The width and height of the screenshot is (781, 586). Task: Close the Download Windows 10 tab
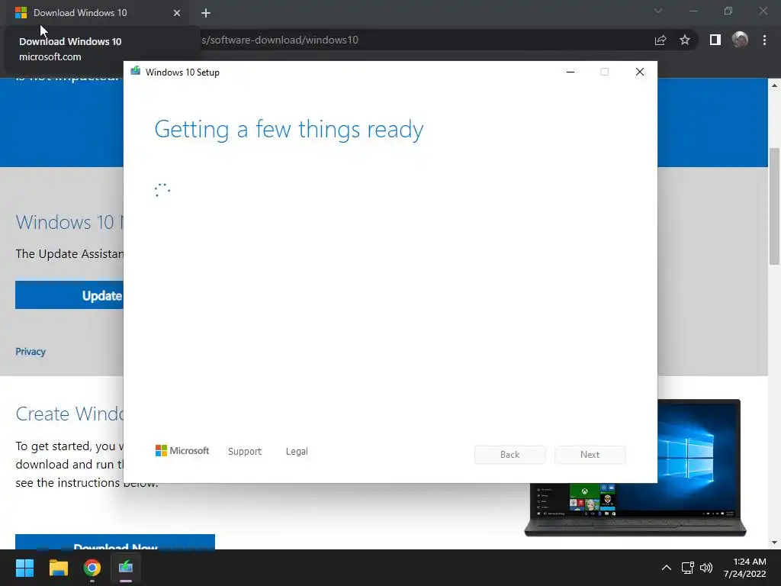click(x=177, y=13)
